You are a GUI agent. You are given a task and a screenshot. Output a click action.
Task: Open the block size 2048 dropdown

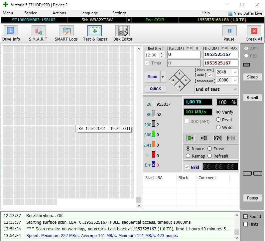coord(235,72)
